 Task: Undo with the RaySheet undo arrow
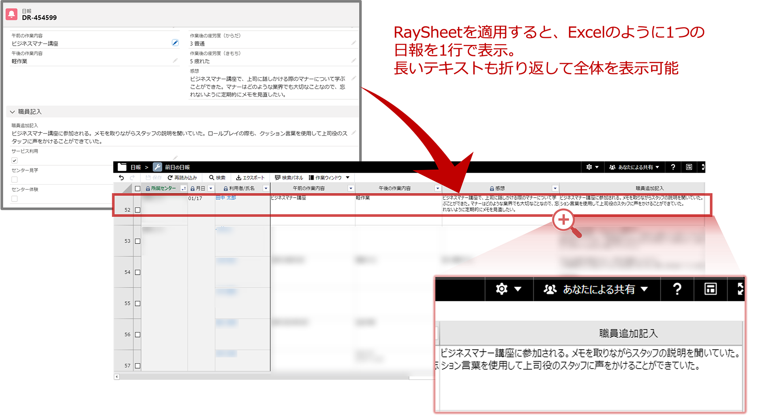pos(122,178)
